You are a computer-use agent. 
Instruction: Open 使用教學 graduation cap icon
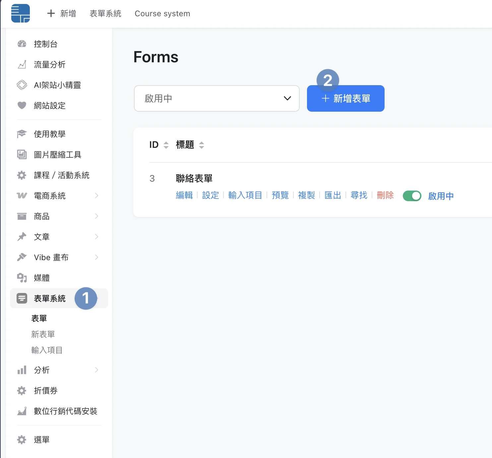(x=22, y=134)
